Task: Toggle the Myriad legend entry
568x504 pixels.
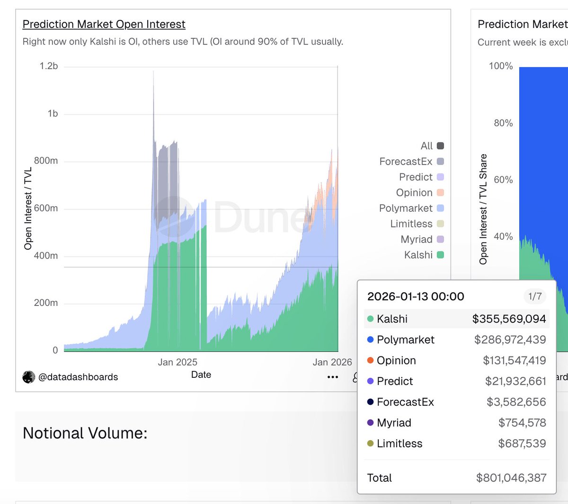Action: (422, 239)
